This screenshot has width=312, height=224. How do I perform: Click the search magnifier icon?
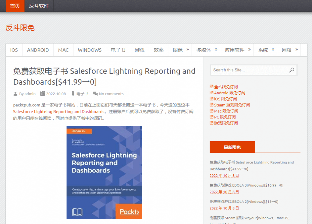point(292,70)
